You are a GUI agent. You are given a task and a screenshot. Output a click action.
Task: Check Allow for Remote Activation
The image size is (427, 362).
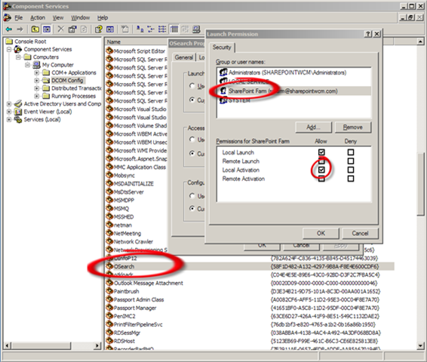pyautogui.click(x=321, y=179)
